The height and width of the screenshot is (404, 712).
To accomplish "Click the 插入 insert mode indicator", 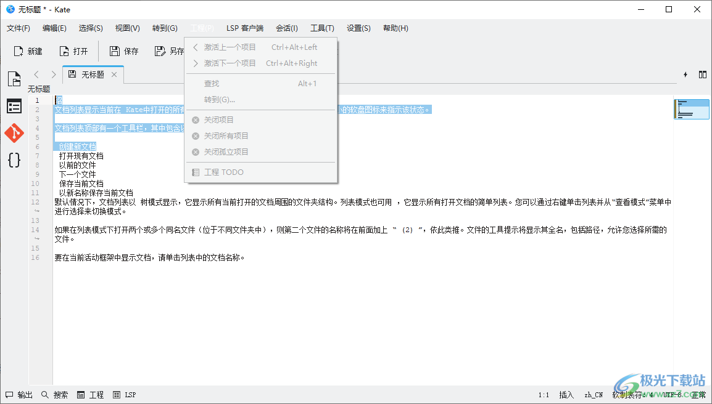I will [566, 395].
